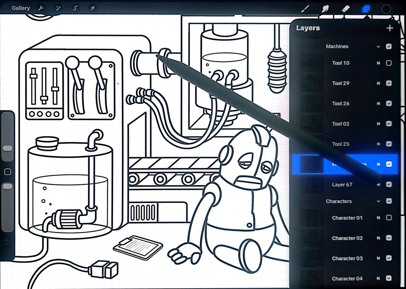Select the Tool 10 layer name
Screen dimensions: 406x289
tap(341, 63)
